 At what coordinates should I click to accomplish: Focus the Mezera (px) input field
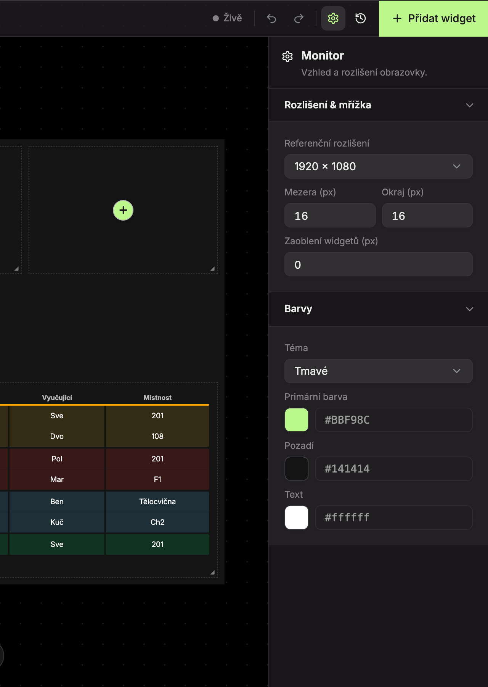[x=330, y=215]
